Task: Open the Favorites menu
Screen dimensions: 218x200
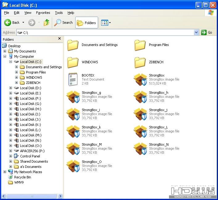Action: (43, 13)
